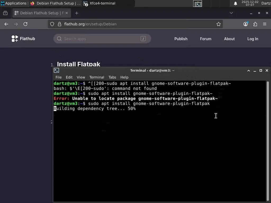
Task: Click the Flathub logo home link
Action: (x=23, y=39)
